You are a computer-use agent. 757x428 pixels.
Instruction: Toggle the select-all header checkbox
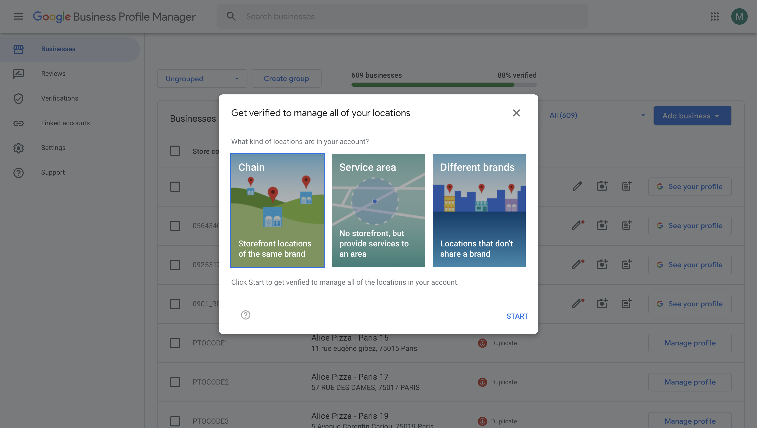pyautogui.click(x=175, y=151)
